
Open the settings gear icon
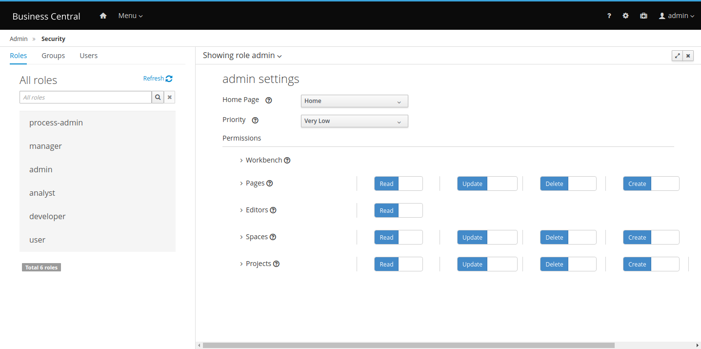coord(625,16)
